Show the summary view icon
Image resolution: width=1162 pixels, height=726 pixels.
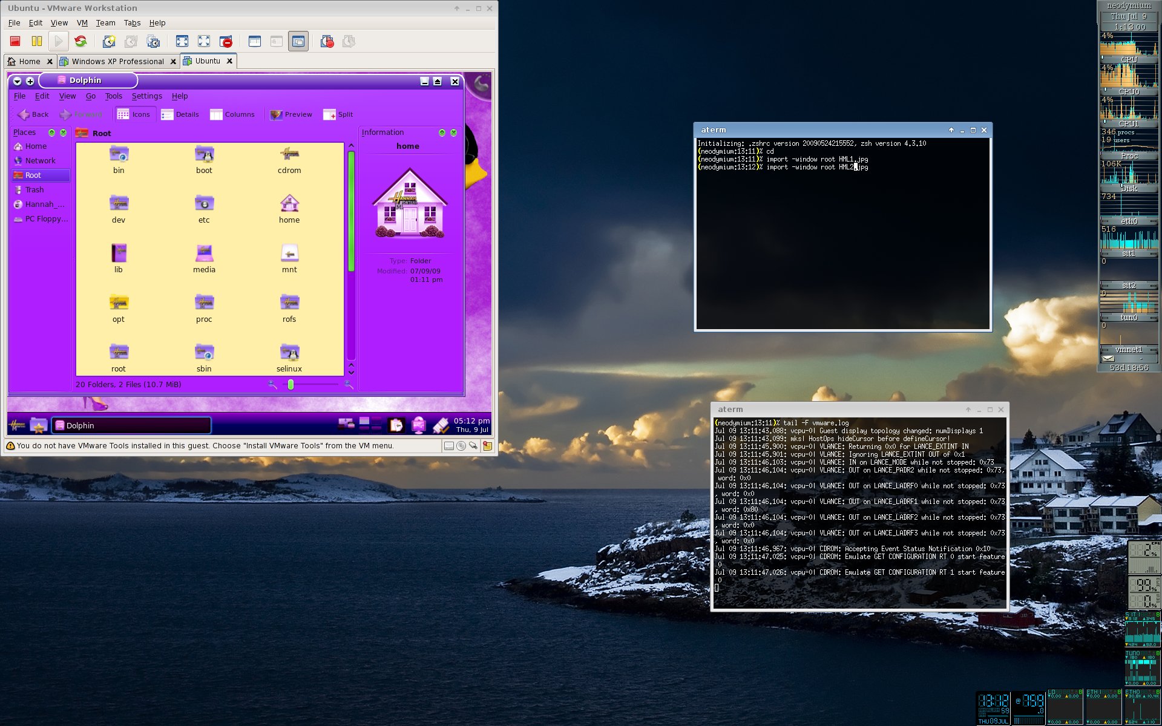click(255, 41)
